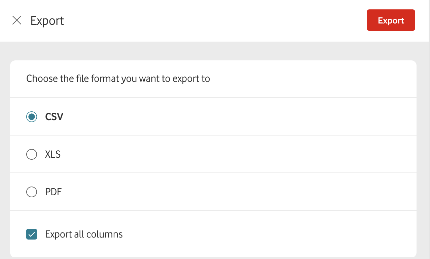Viewport: 430px width, 259px height.
Task: Click empty space in the XLS option row
Action: tap(236, 154)
